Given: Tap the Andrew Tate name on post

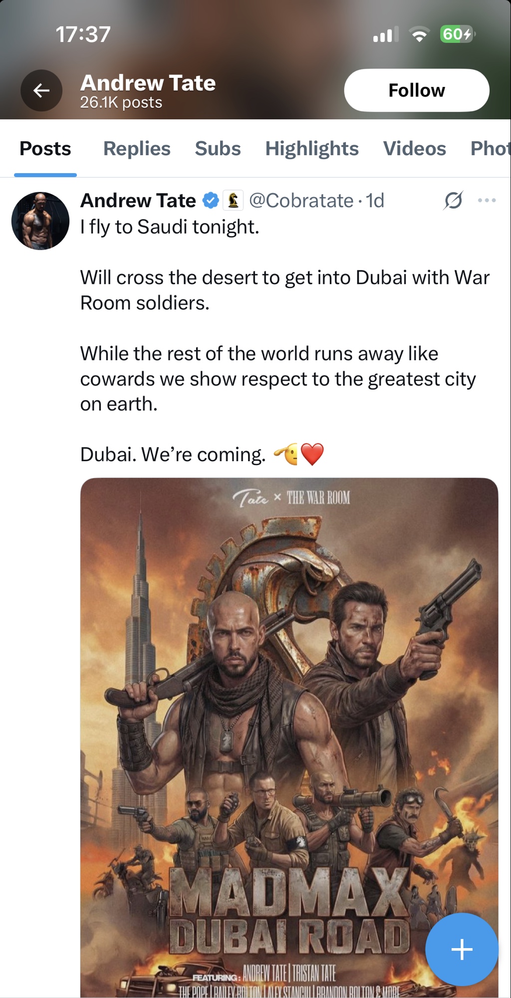Looking at the screenshot, I should tap(138, 201).
